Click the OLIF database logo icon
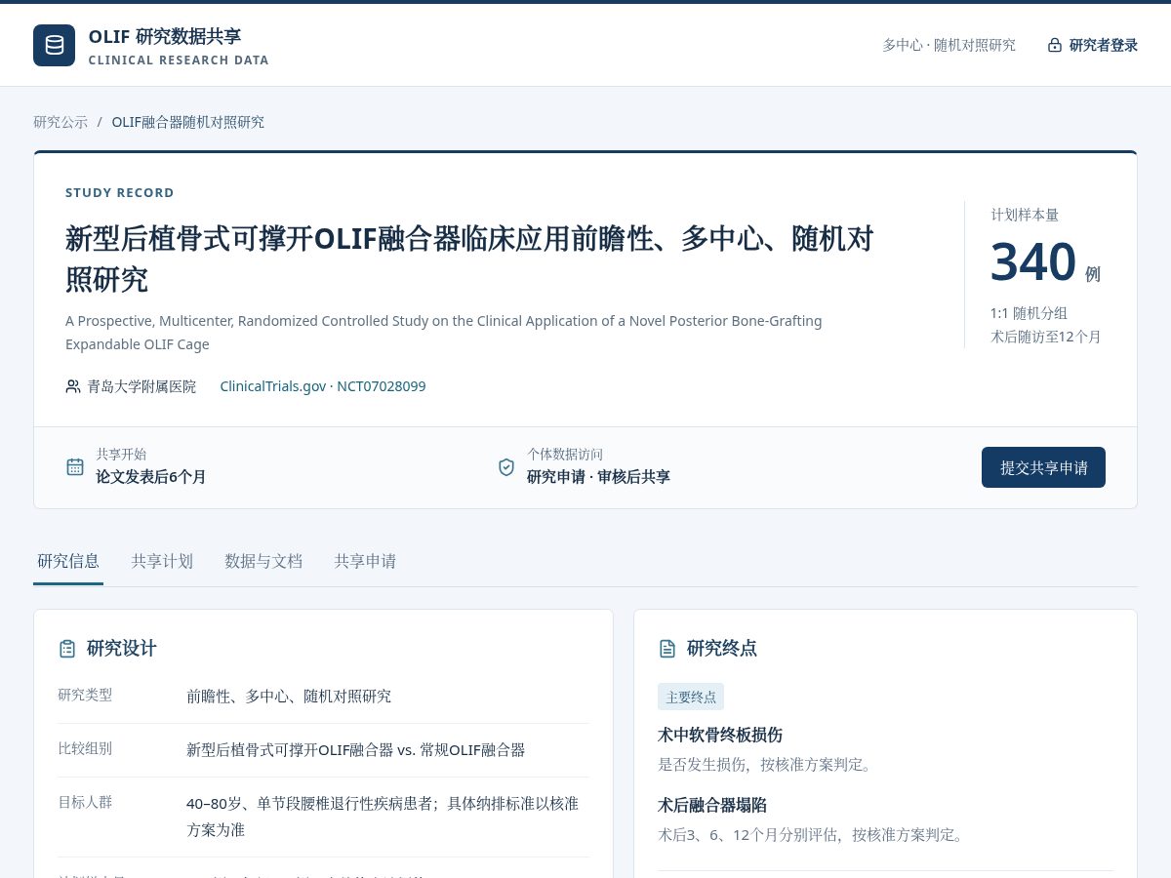This screenshot has height=878, width=1171. coord(54,45)
